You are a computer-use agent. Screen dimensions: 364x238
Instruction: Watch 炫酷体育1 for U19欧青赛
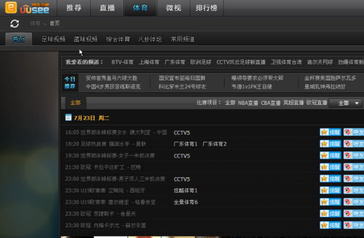click(185, 190)
